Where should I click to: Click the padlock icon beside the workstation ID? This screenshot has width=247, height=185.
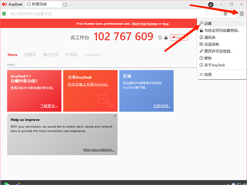point(166,37)
